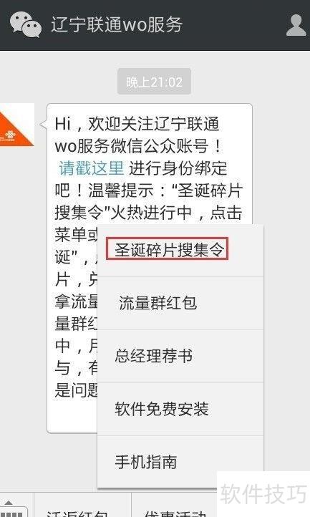
Task: Switch to keyboard input icon
Action: 12,513
